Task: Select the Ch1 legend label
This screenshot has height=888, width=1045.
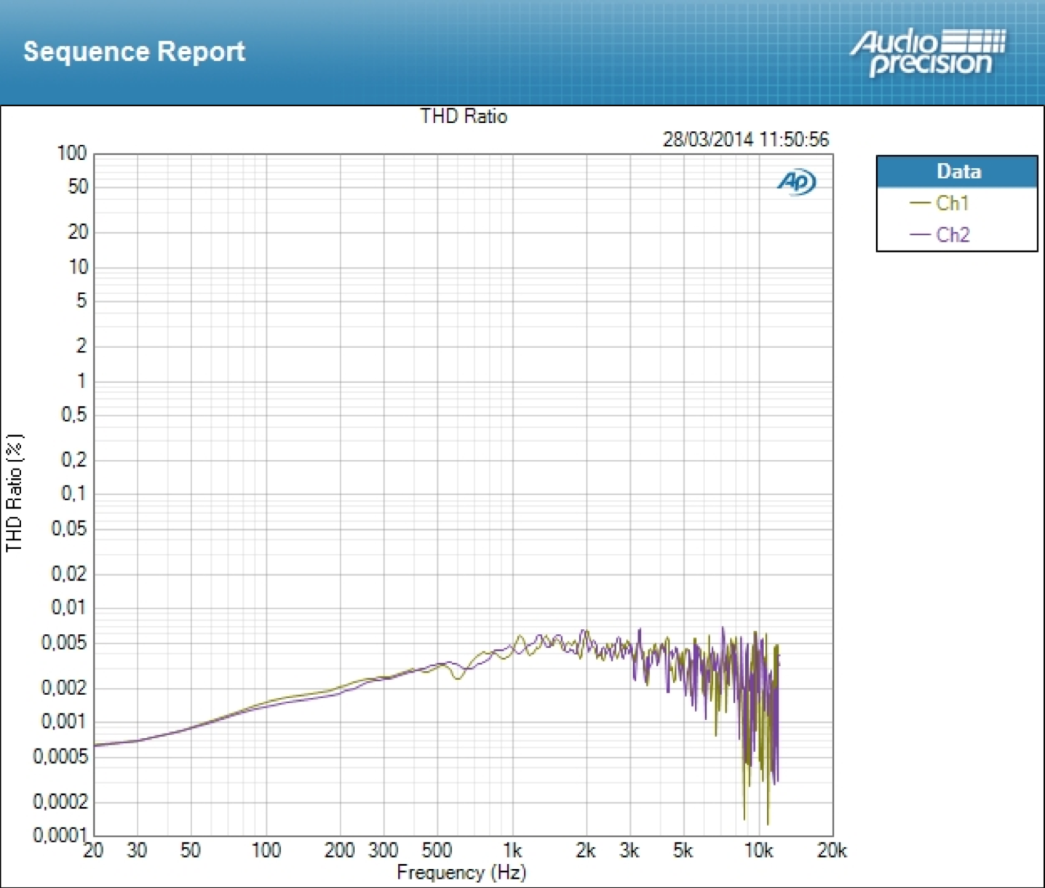Action: [952, 203]
